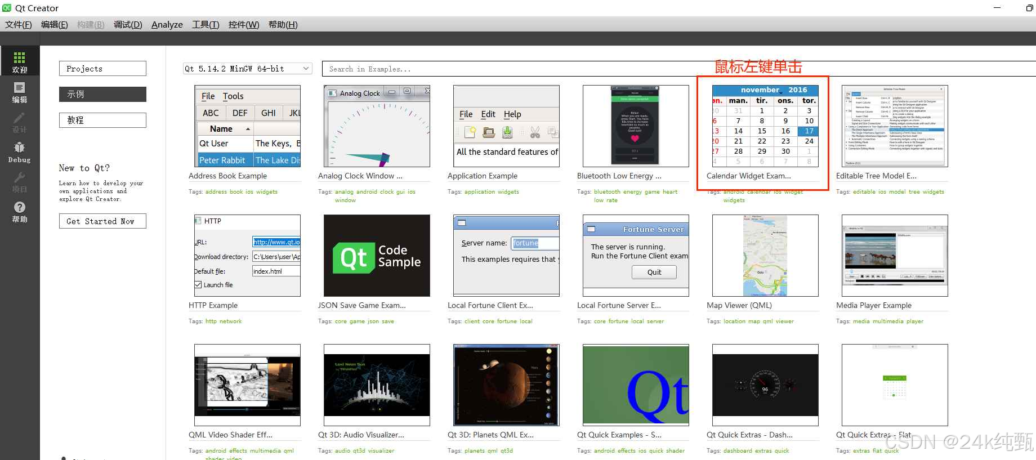This screenshot has height=460, width=1036.
Task: Open the Help (帮助) question mark icon
Action: point(19,211)
